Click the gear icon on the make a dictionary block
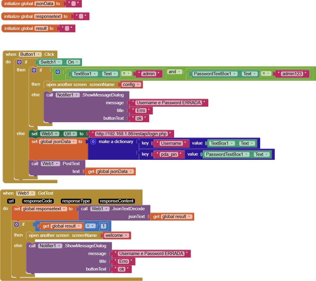Viewport: 316px width, 281px height. point(93,142)
